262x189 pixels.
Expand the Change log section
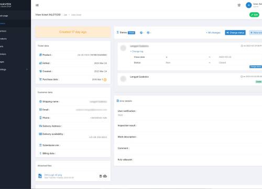click(x=137, y=51)
